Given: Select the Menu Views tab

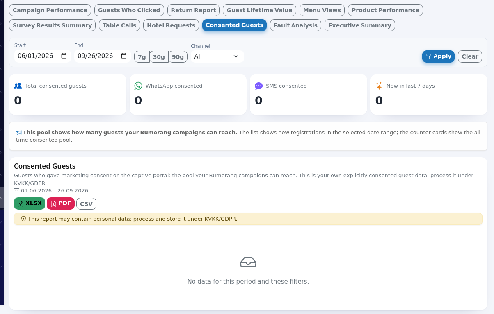Looking at the screenshot, I should pos(322,10).
